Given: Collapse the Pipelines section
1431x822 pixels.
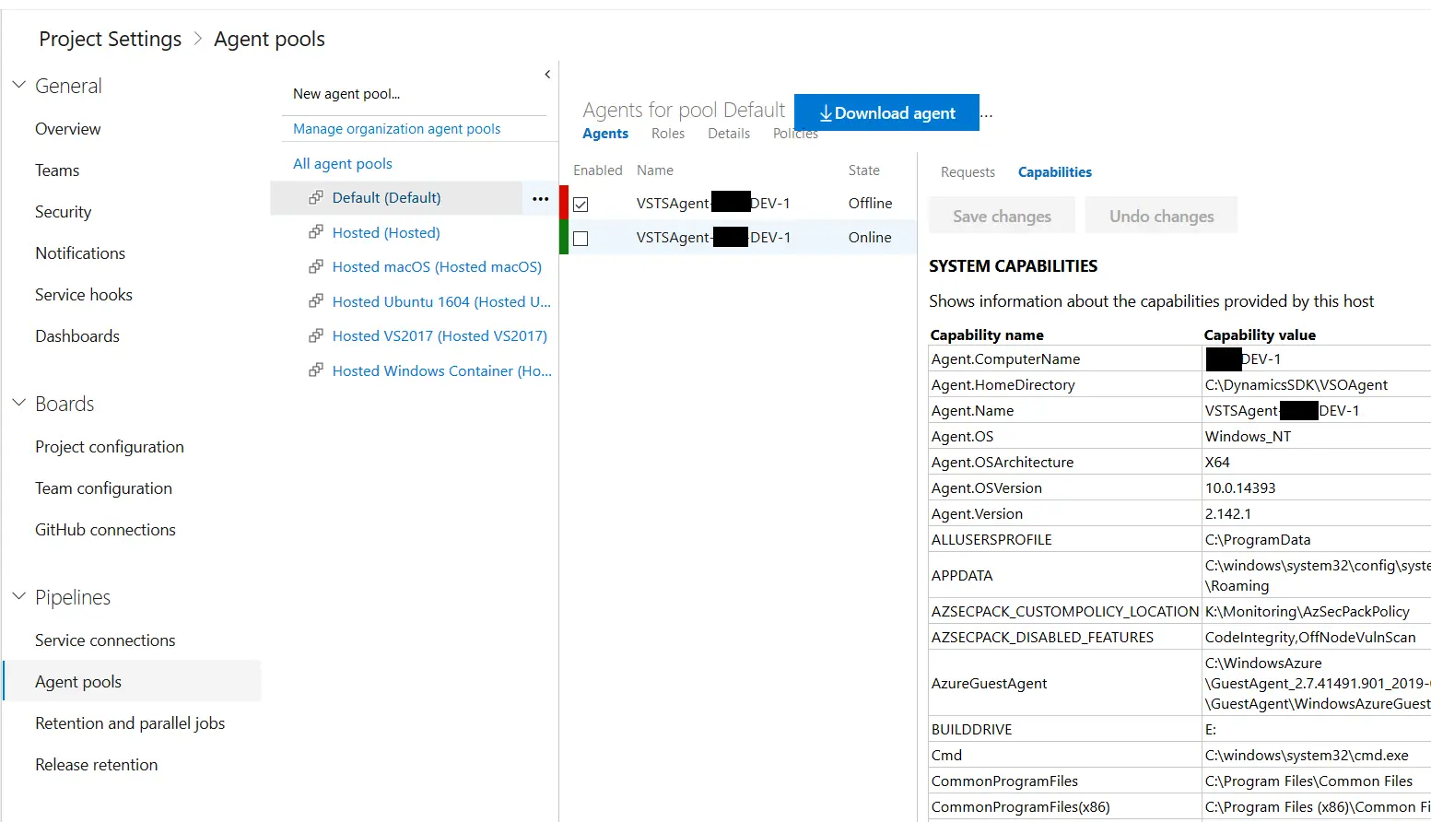Looking at the screenshot, I should tap(18, 596).
